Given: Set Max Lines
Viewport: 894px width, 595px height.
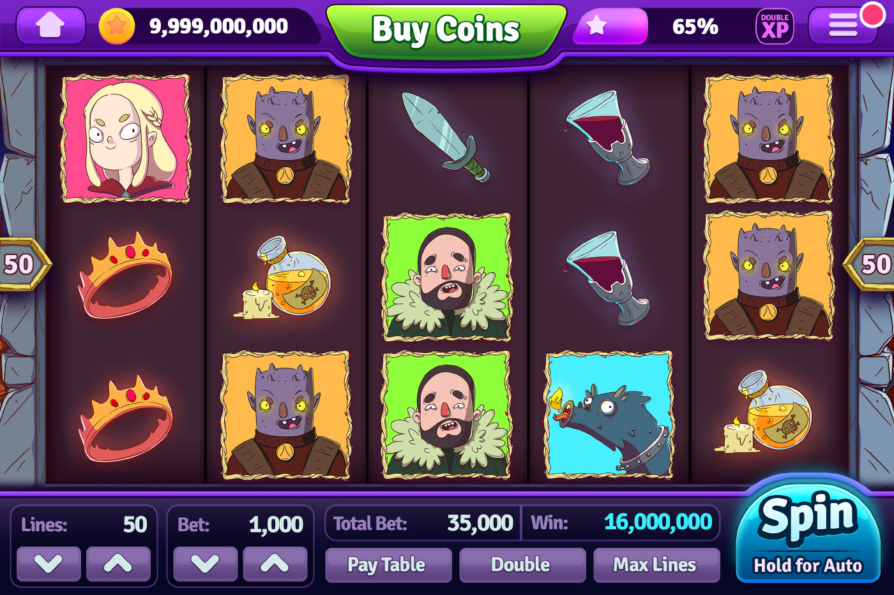Looking at the screenshot, I should [x=656, y=565].
